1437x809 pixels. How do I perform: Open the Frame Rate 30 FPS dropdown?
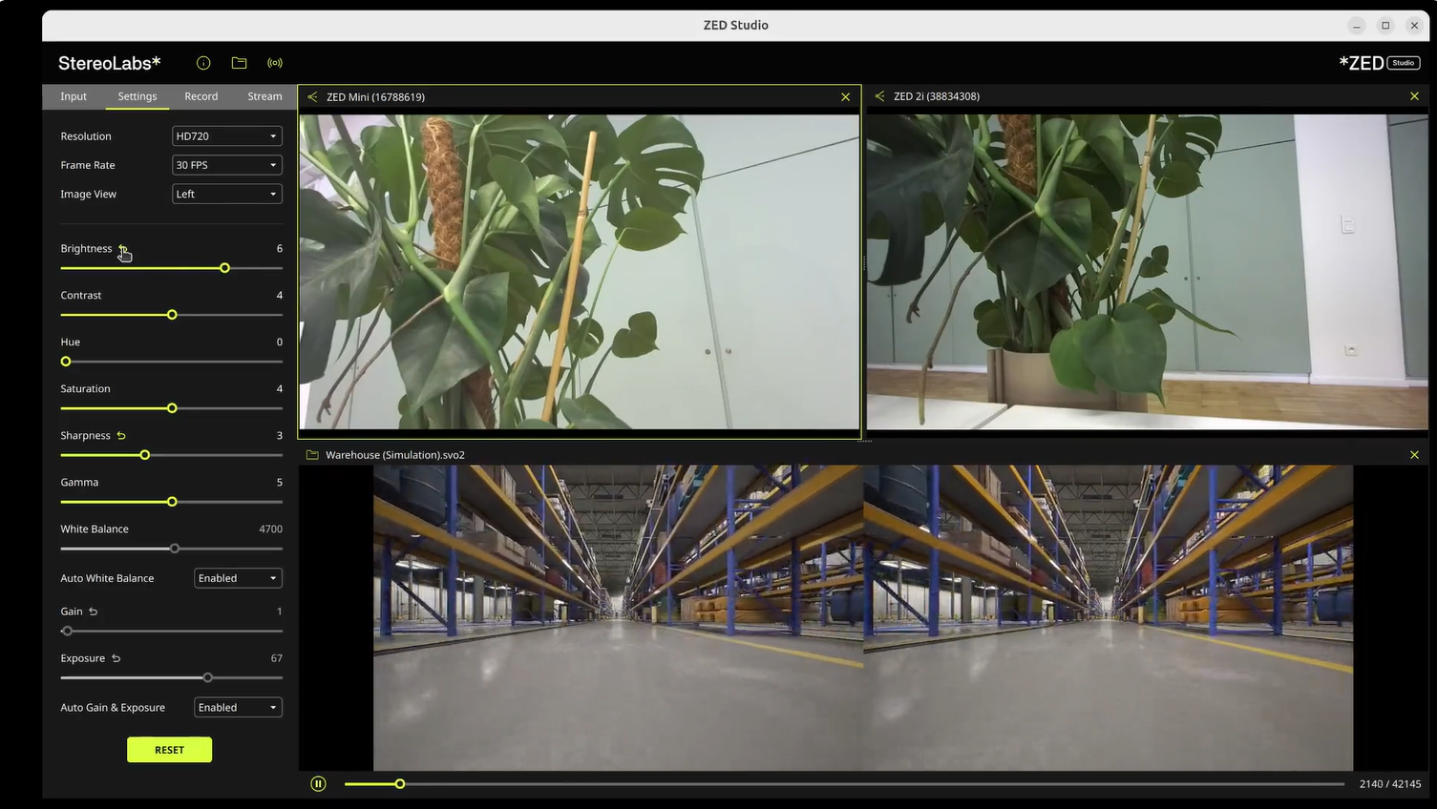[227, 165]
